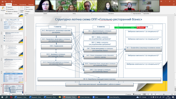176x99 pixels.
Task: Open File Explorer from the taskbar
Action: point(60,97)
